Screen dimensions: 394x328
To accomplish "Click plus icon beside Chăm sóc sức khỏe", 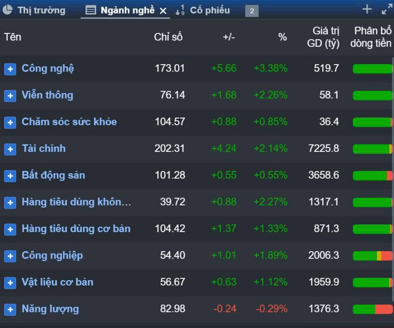I will click(10, 122).
